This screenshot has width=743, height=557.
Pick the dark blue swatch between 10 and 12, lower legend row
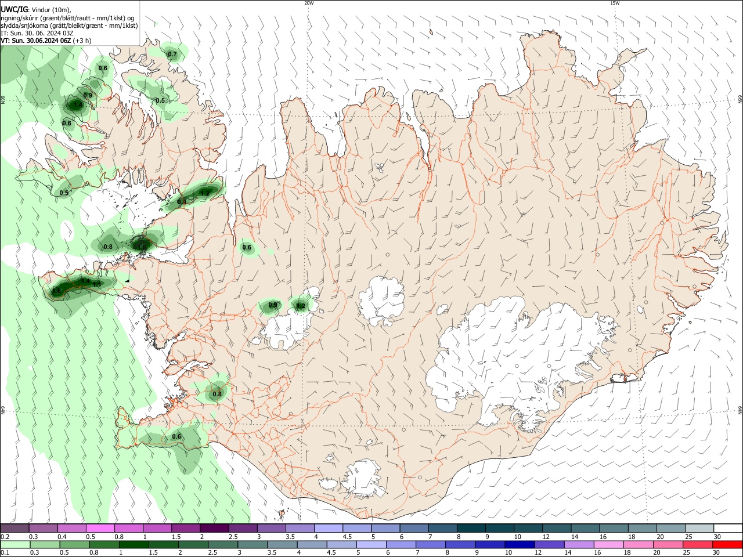(x=520, y=544)
